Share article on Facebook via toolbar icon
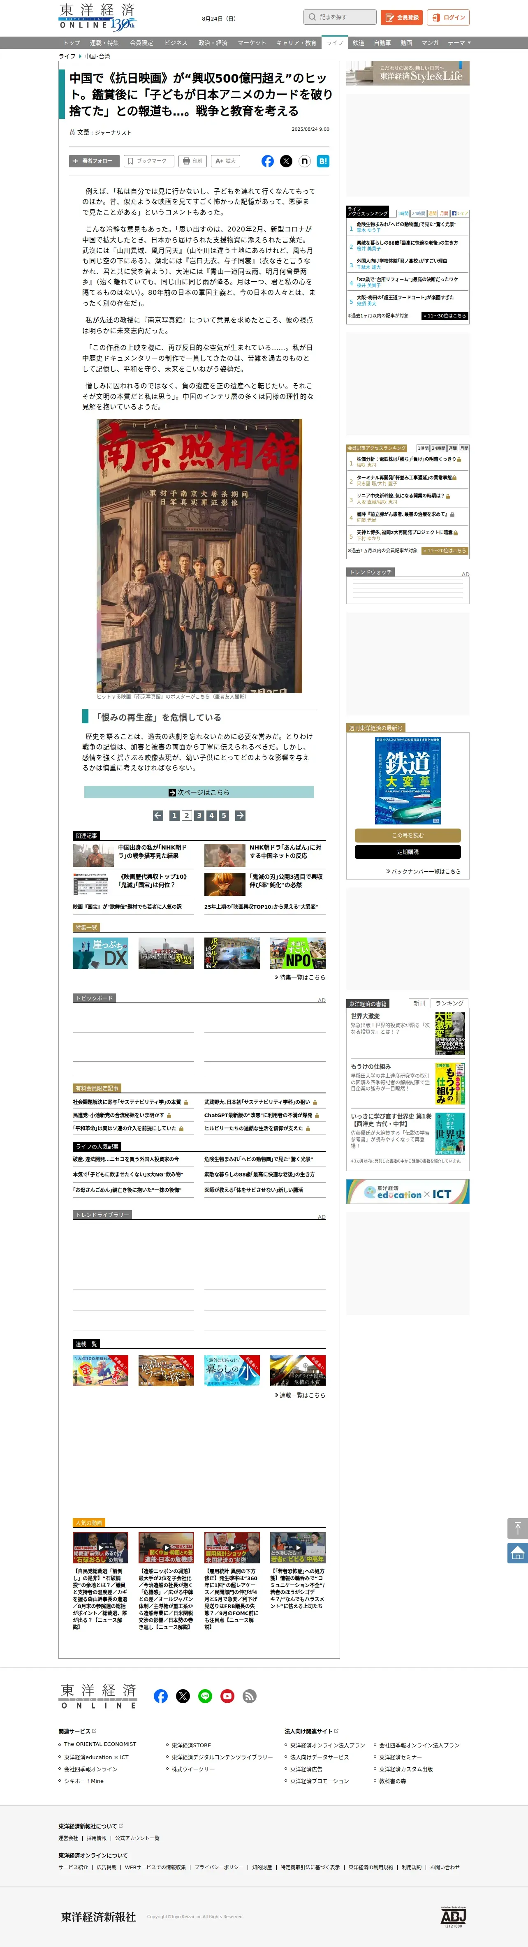The height and width of the screenshot is (1947, 528). click(x=267, y=161)
